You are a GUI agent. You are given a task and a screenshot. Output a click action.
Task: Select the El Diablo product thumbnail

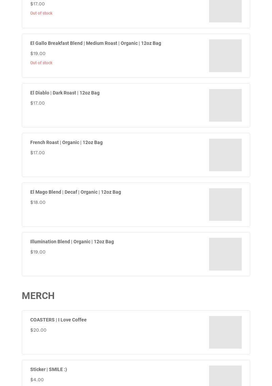click(225, 105)
